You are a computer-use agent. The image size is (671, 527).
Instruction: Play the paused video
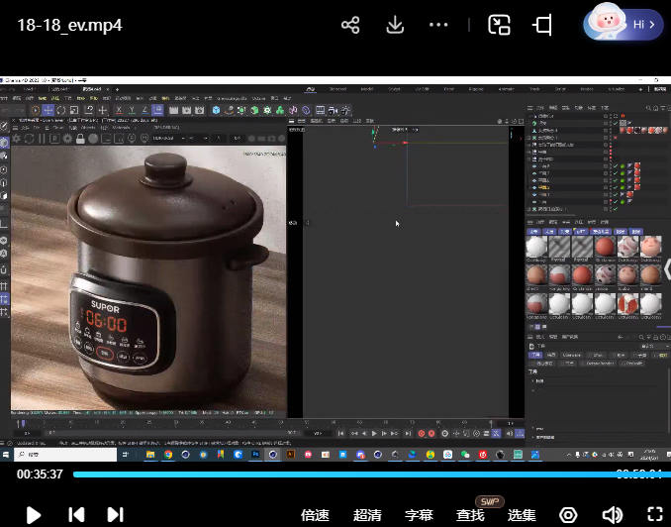[33, 514]
